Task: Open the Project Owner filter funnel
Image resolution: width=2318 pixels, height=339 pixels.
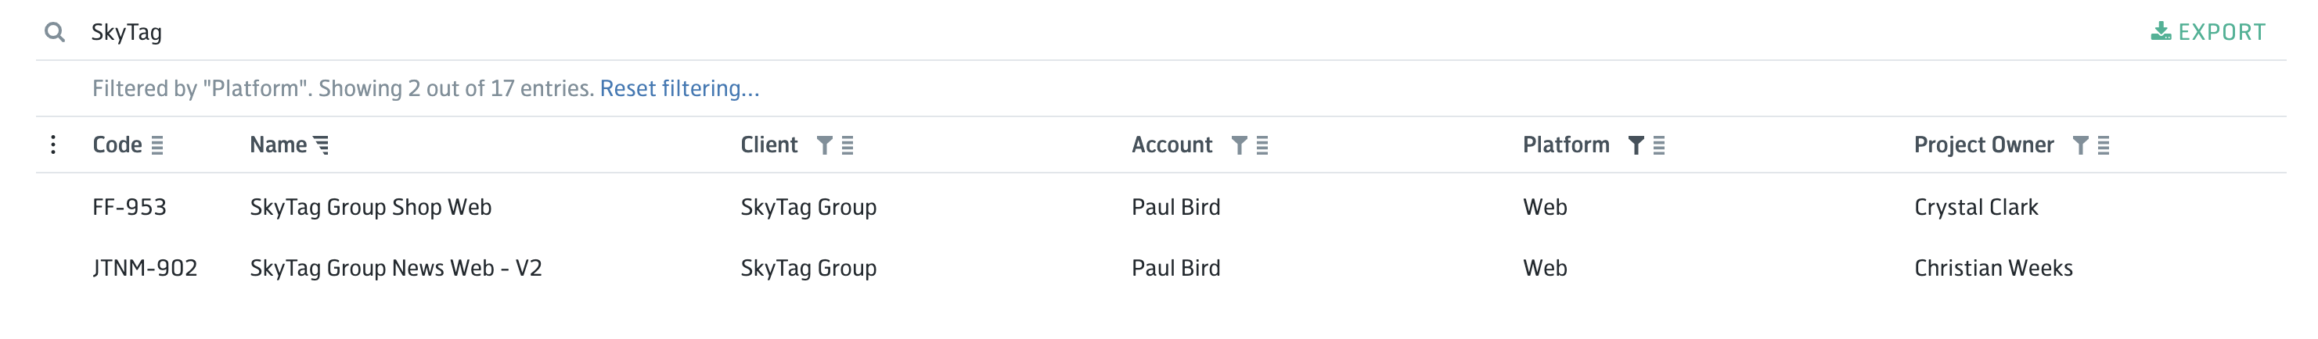Action: coord(2080,145)
